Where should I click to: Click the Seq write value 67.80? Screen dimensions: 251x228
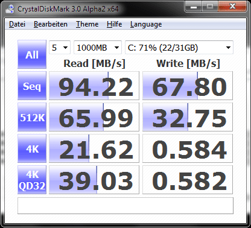188,86
